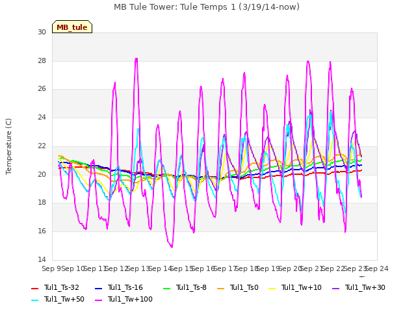Click the Tul1_Tw+30 legend label

point(365,287)
